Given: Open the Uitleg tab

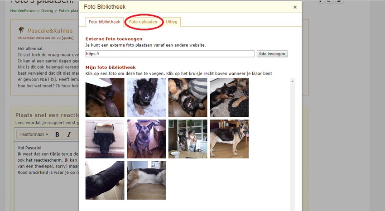Looking at the screenshot, I should click(172, 22).
